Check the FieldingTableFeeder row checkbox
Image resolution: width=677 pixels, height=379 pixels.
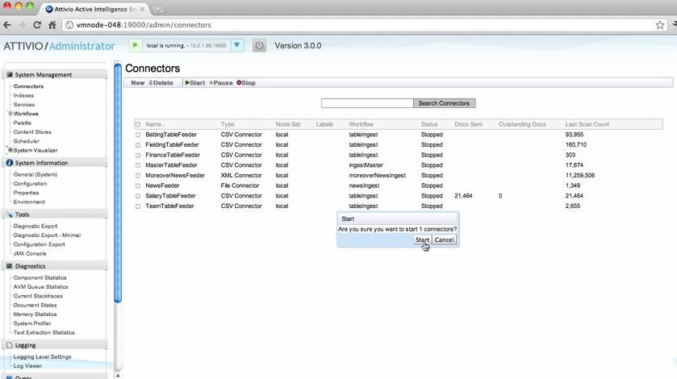pyautogui.click(x=138, y=145)
